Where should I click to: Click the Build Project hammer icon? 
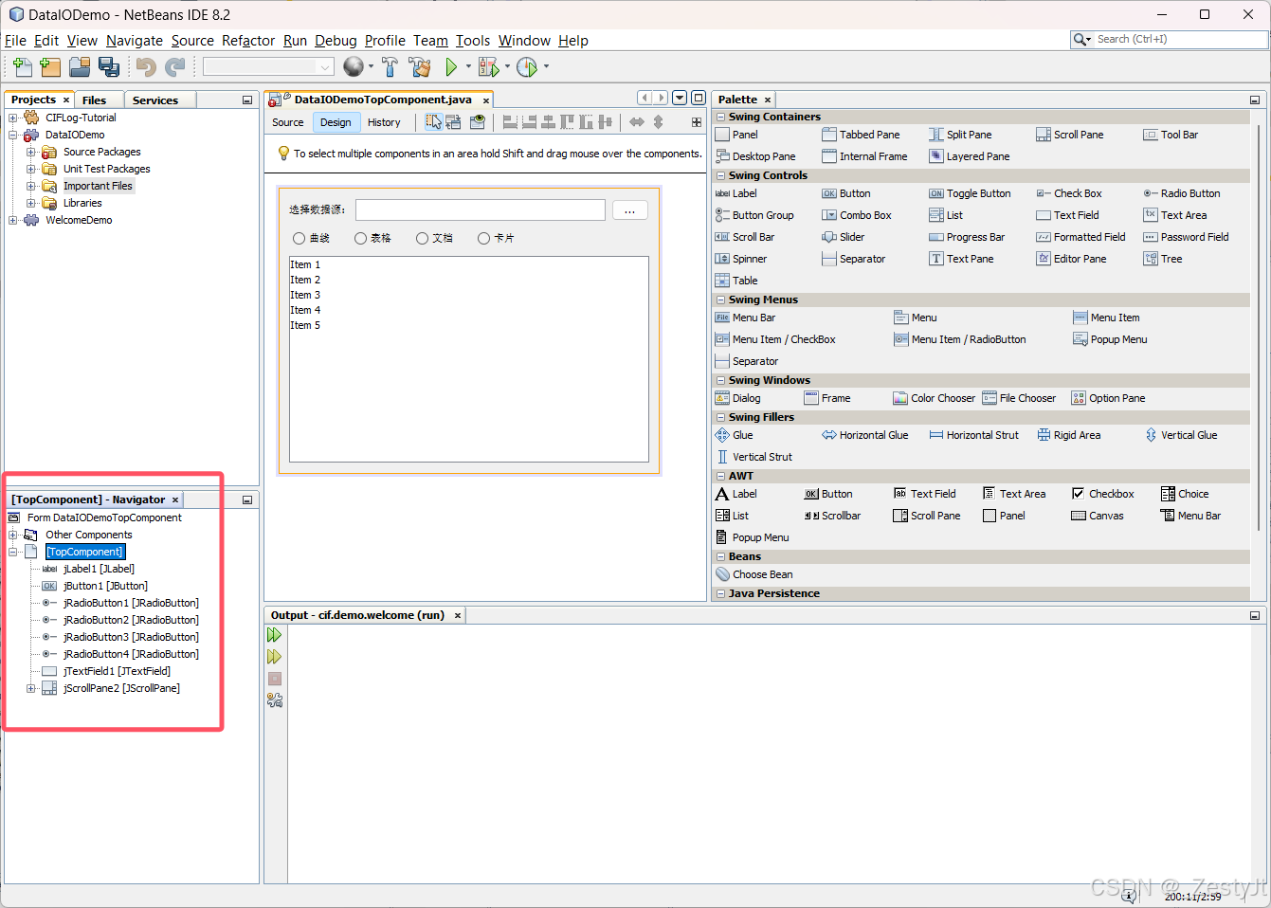click(x=390, y=66)
